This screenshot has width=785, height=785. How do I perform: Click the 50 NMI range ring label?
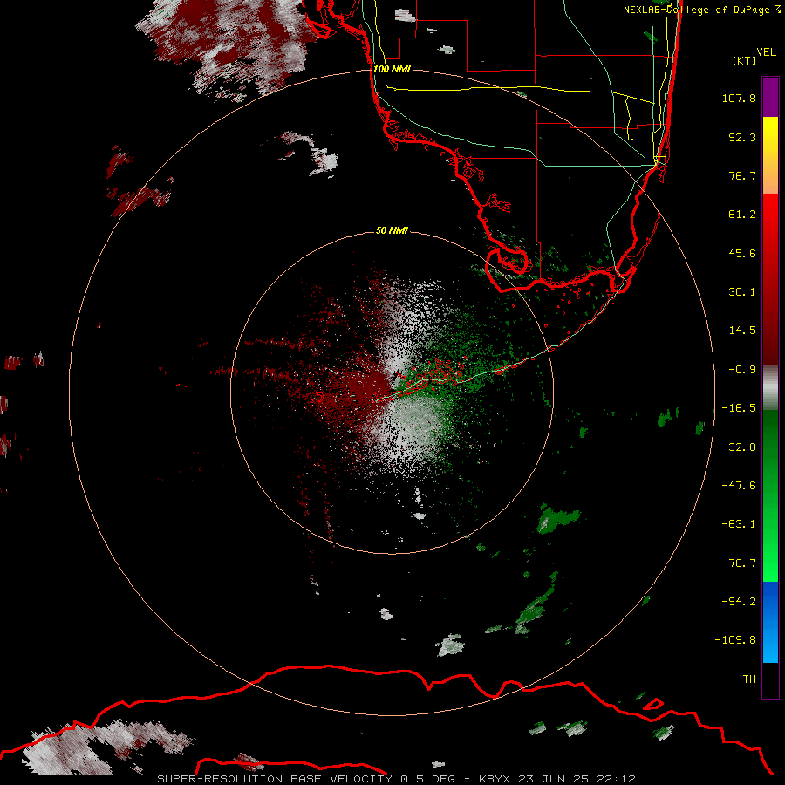click(x=392, y=230)
